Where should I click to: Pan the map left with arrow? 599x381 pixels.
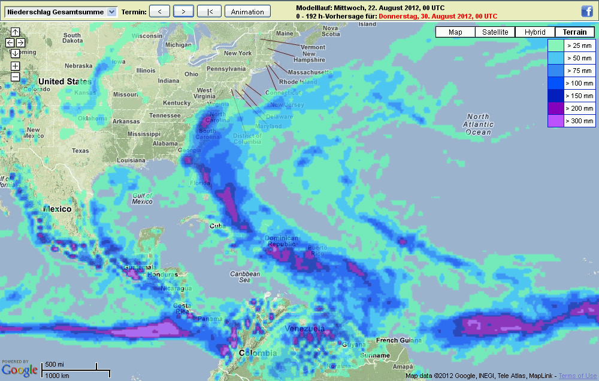point(10,42)
